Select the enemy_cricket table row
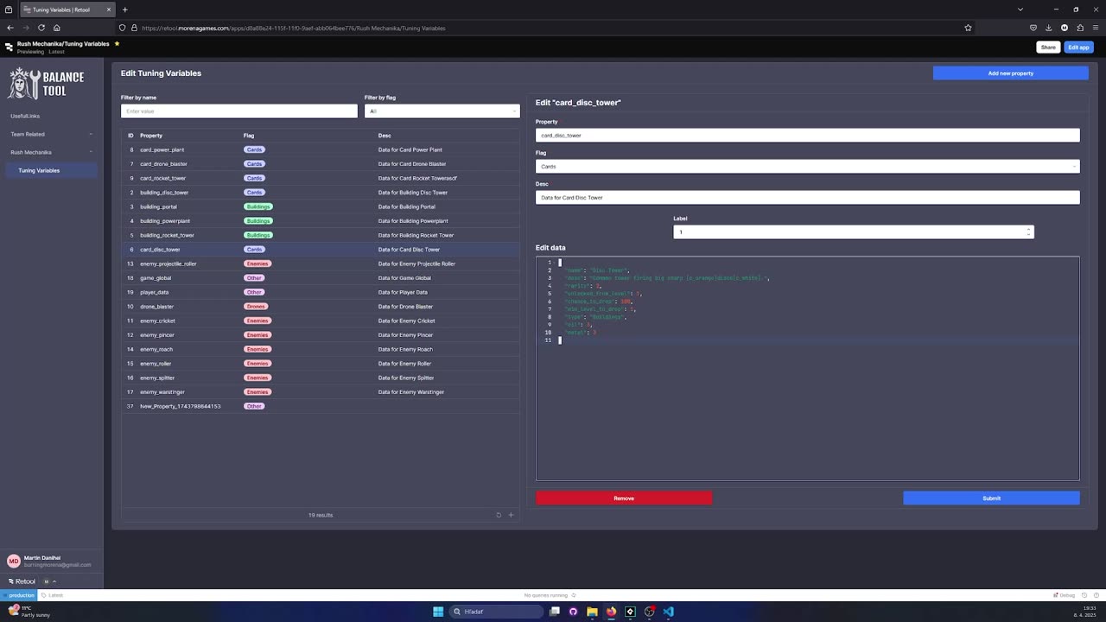1106x622 pixels. (321, 321)
